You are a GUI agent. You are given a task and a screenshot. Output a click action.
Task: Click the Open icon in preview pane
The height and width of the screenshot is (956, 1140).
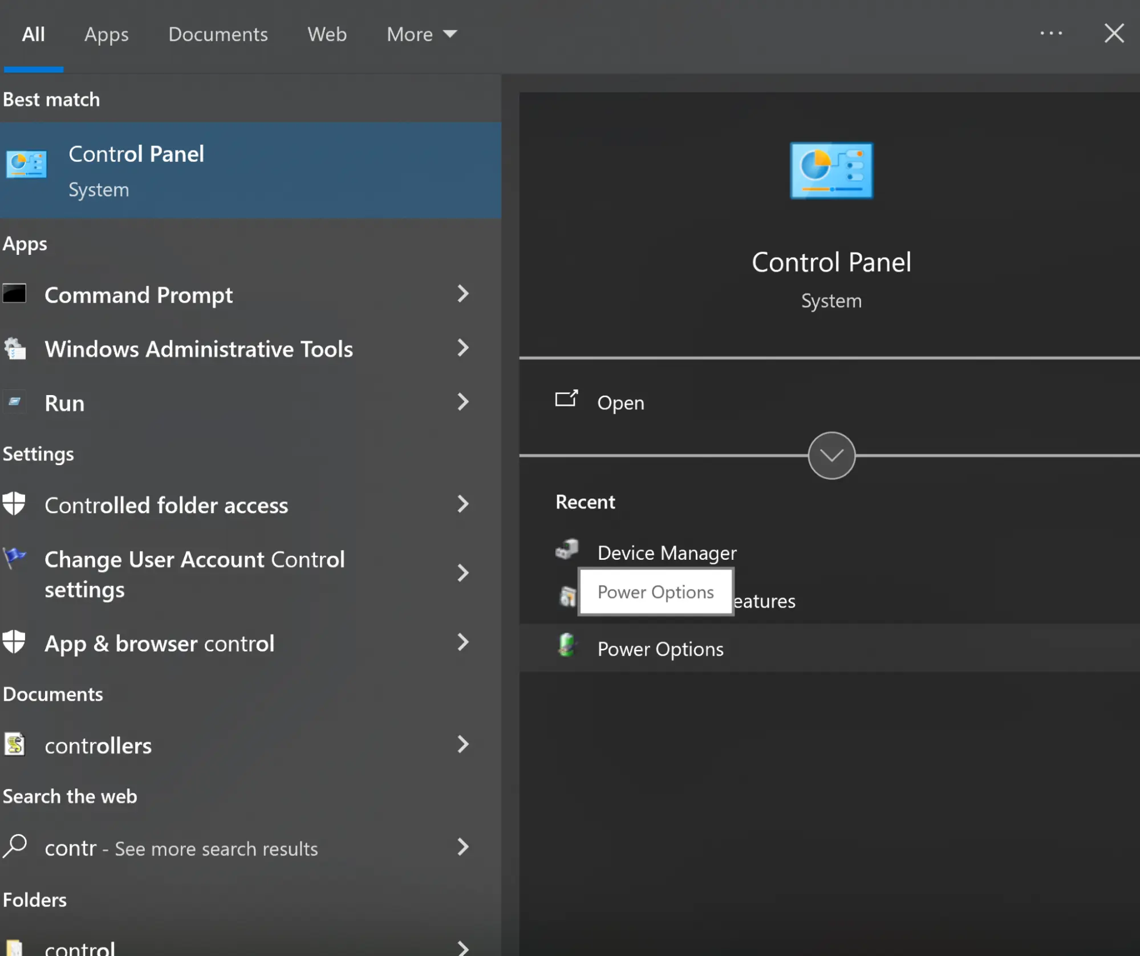pos(566,398)
